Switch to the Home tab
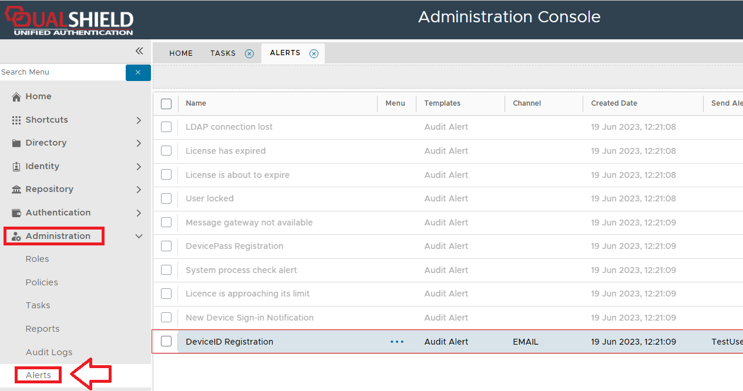The image size is (743, 391). [x=181, y=53]
